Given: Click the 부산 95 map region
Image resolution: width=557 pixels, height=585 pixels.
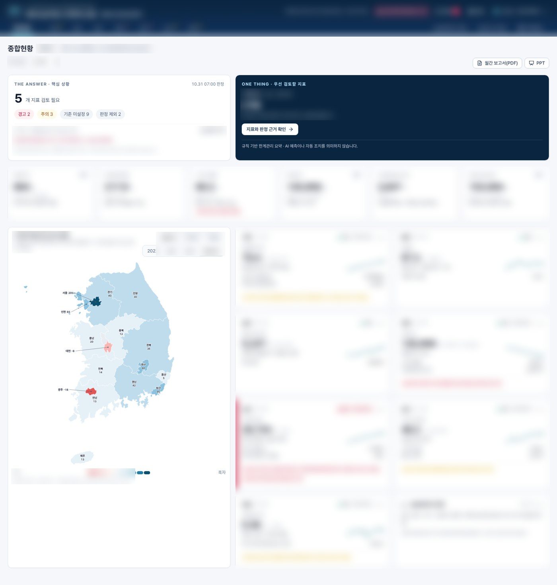Looking at the screenshot, I should pyautogui.click(x=158, y=389).
